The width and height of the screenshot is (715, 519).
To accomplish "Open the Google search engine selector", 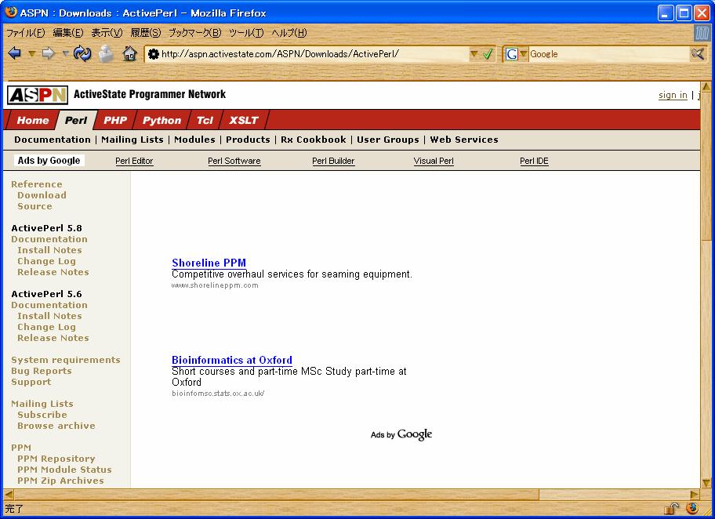I will point(516,54).
